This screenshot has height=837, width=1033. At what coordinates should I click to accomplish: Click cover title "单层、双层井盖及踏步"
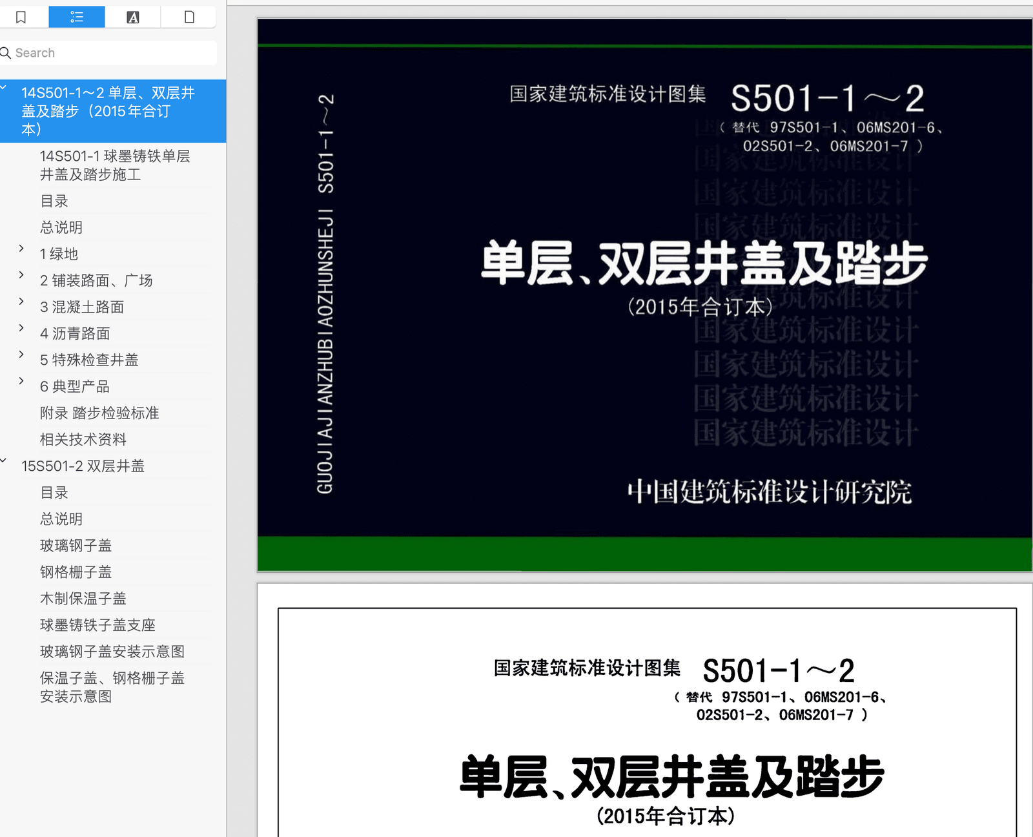click(704, 263)
